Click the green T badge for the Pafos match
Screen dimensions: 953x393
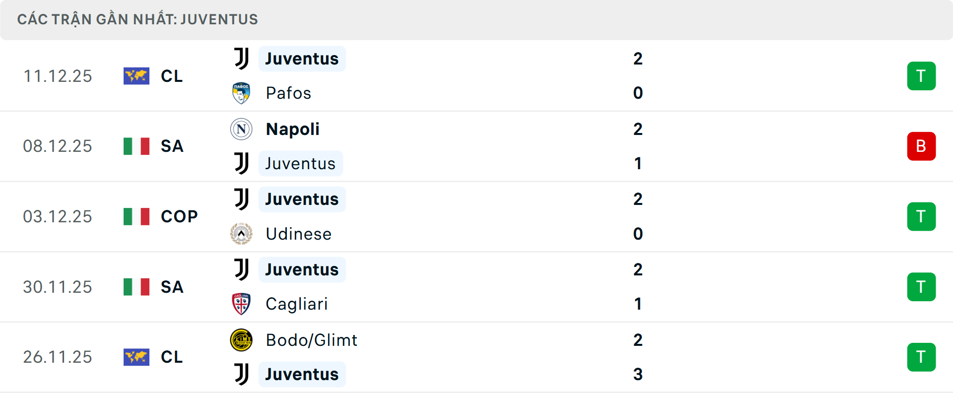(921, 76)
